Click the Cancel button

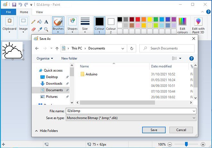(181, 130)
